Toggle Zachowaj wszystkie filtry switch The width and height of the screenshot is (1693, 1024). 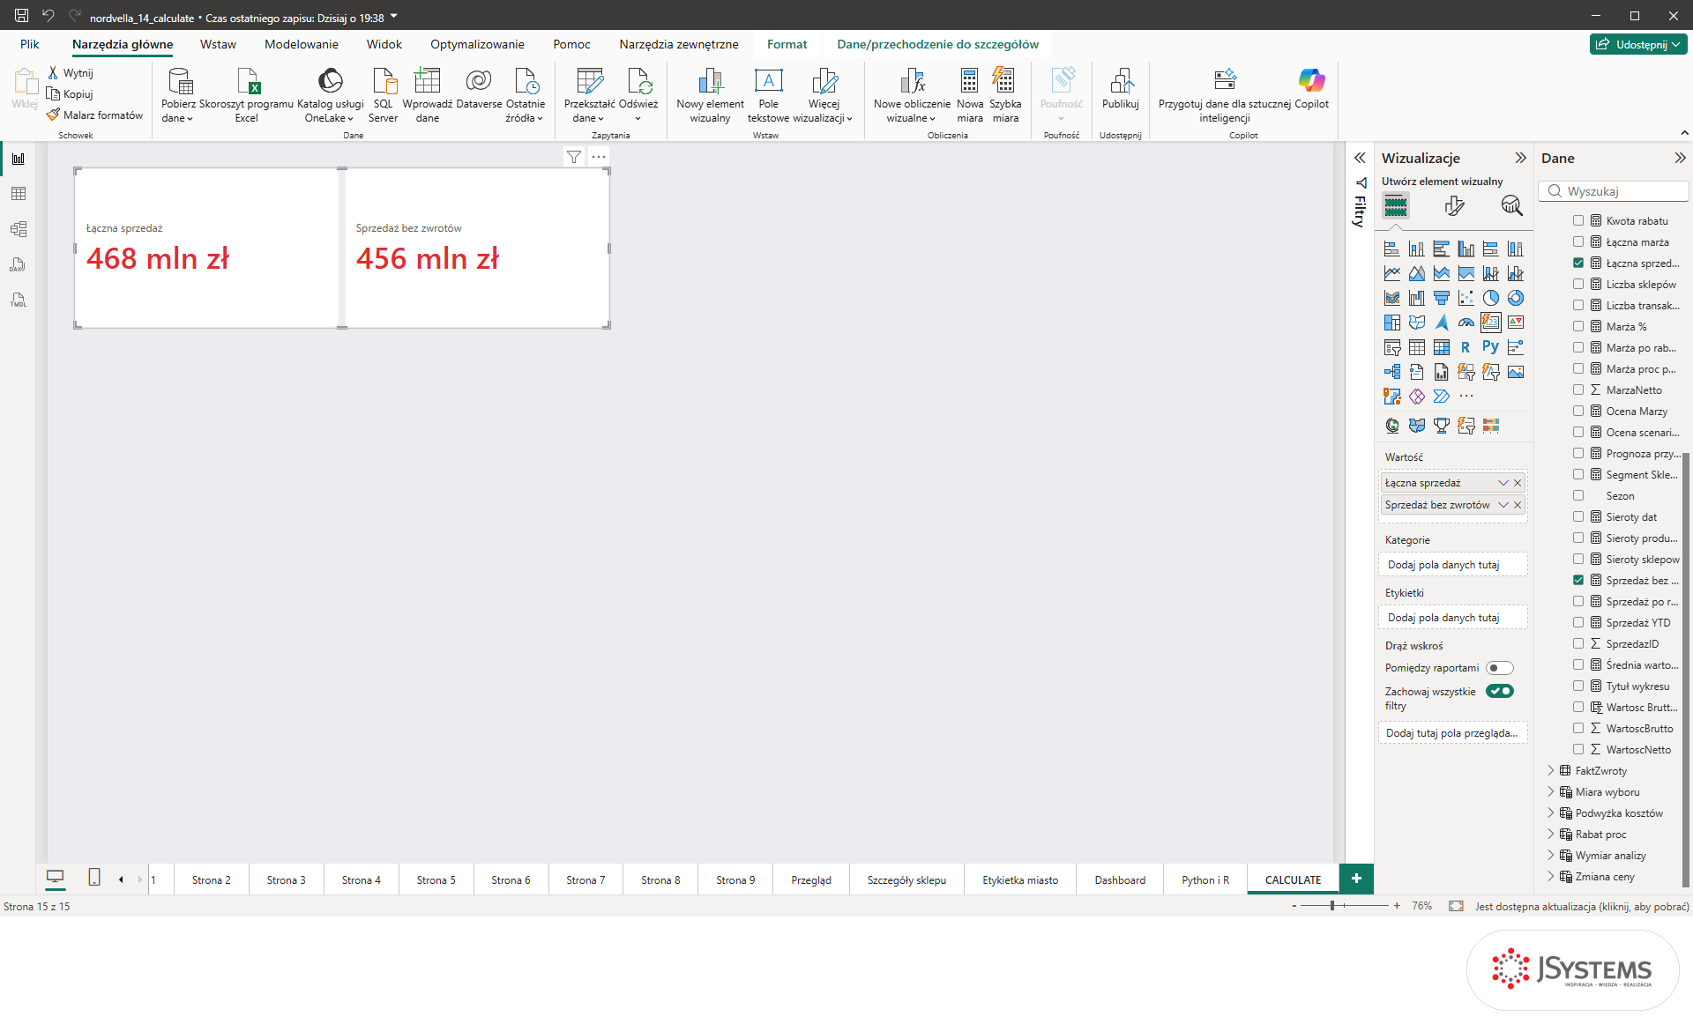pyautogui.click(x=1500, y=691)
